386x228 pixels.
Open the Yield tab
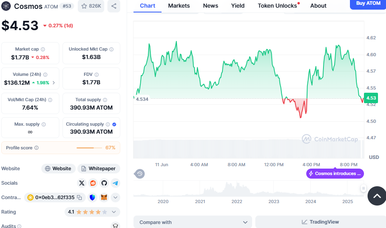click(x=238, y=6)
